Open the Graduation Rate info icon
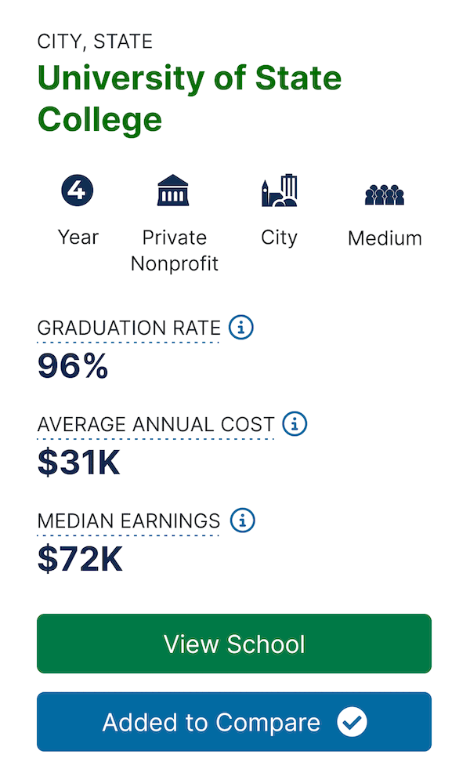The height and width of the screenshot is (780, 470). tap(241, 328)
